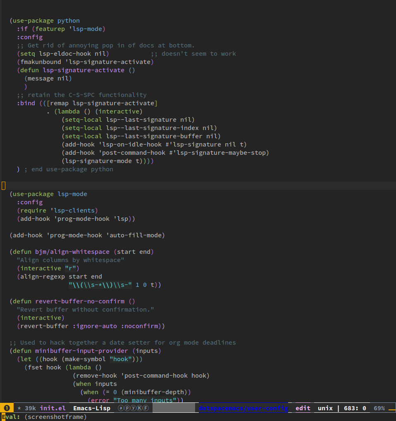Screen dimensions: 396x421
Task: Click the init.el buffer name
Action: click(x=52, y=408)
